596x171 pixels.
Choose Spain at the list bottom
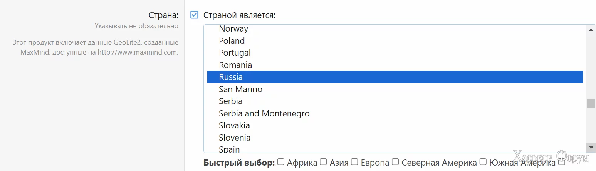click(x=229, y=149)
